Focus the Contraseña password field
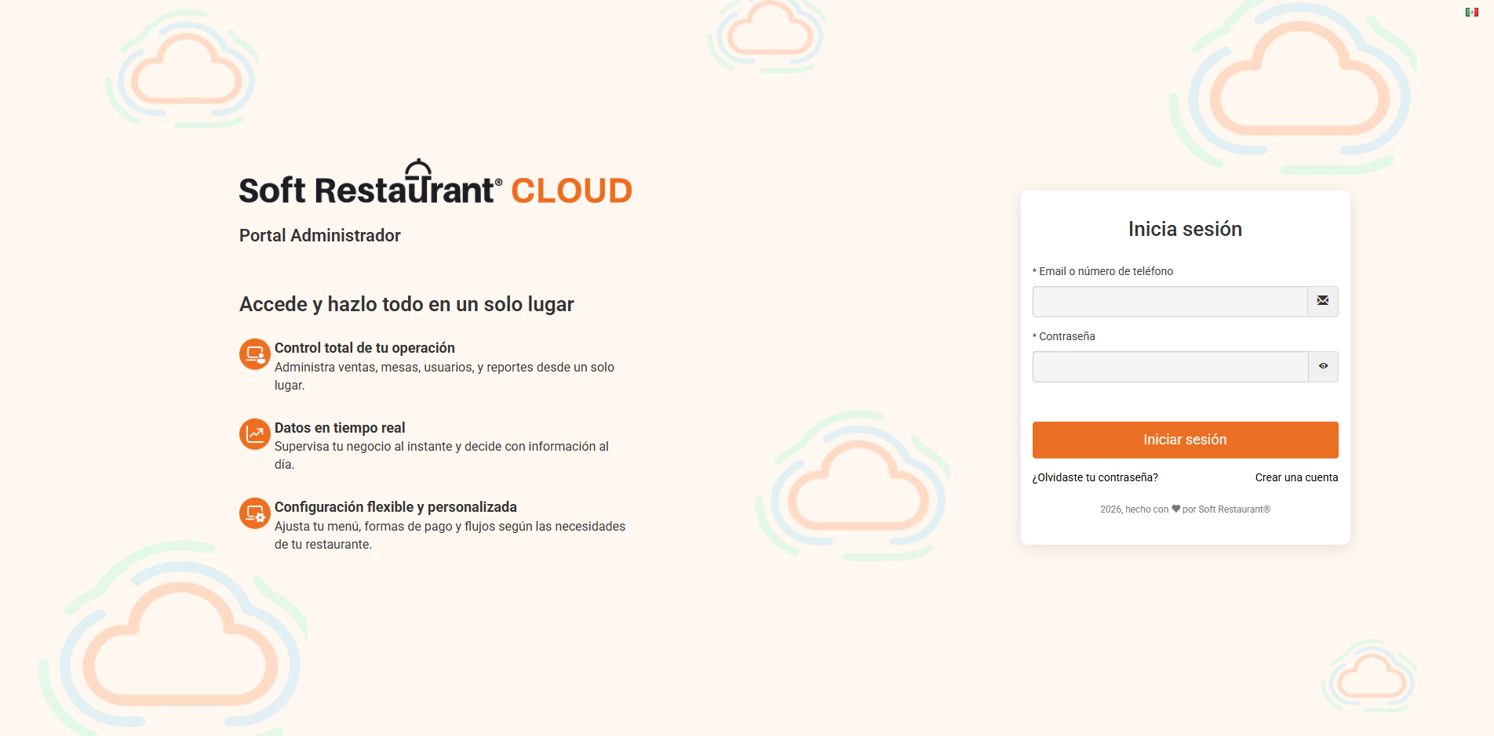Screen dimensions: 1494x736 pos(1170,367)
